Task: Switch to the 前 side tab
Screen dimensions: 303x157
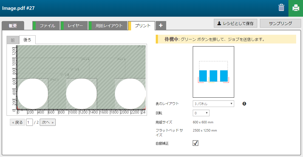Action: tap(13, 40)
